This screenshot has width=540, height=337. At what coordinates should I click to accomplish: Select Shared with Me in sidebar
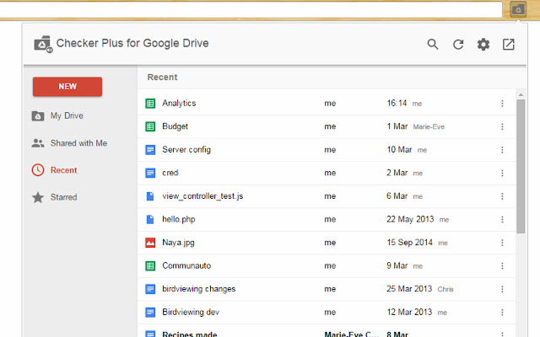(78, 143)
